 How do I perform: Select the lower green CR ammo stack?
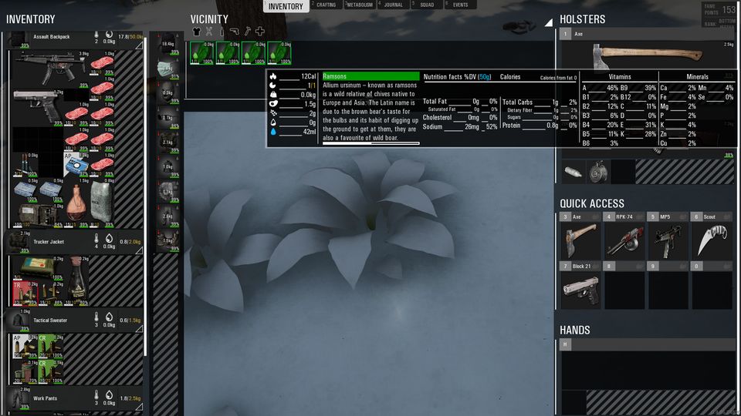tap(51, 371)
